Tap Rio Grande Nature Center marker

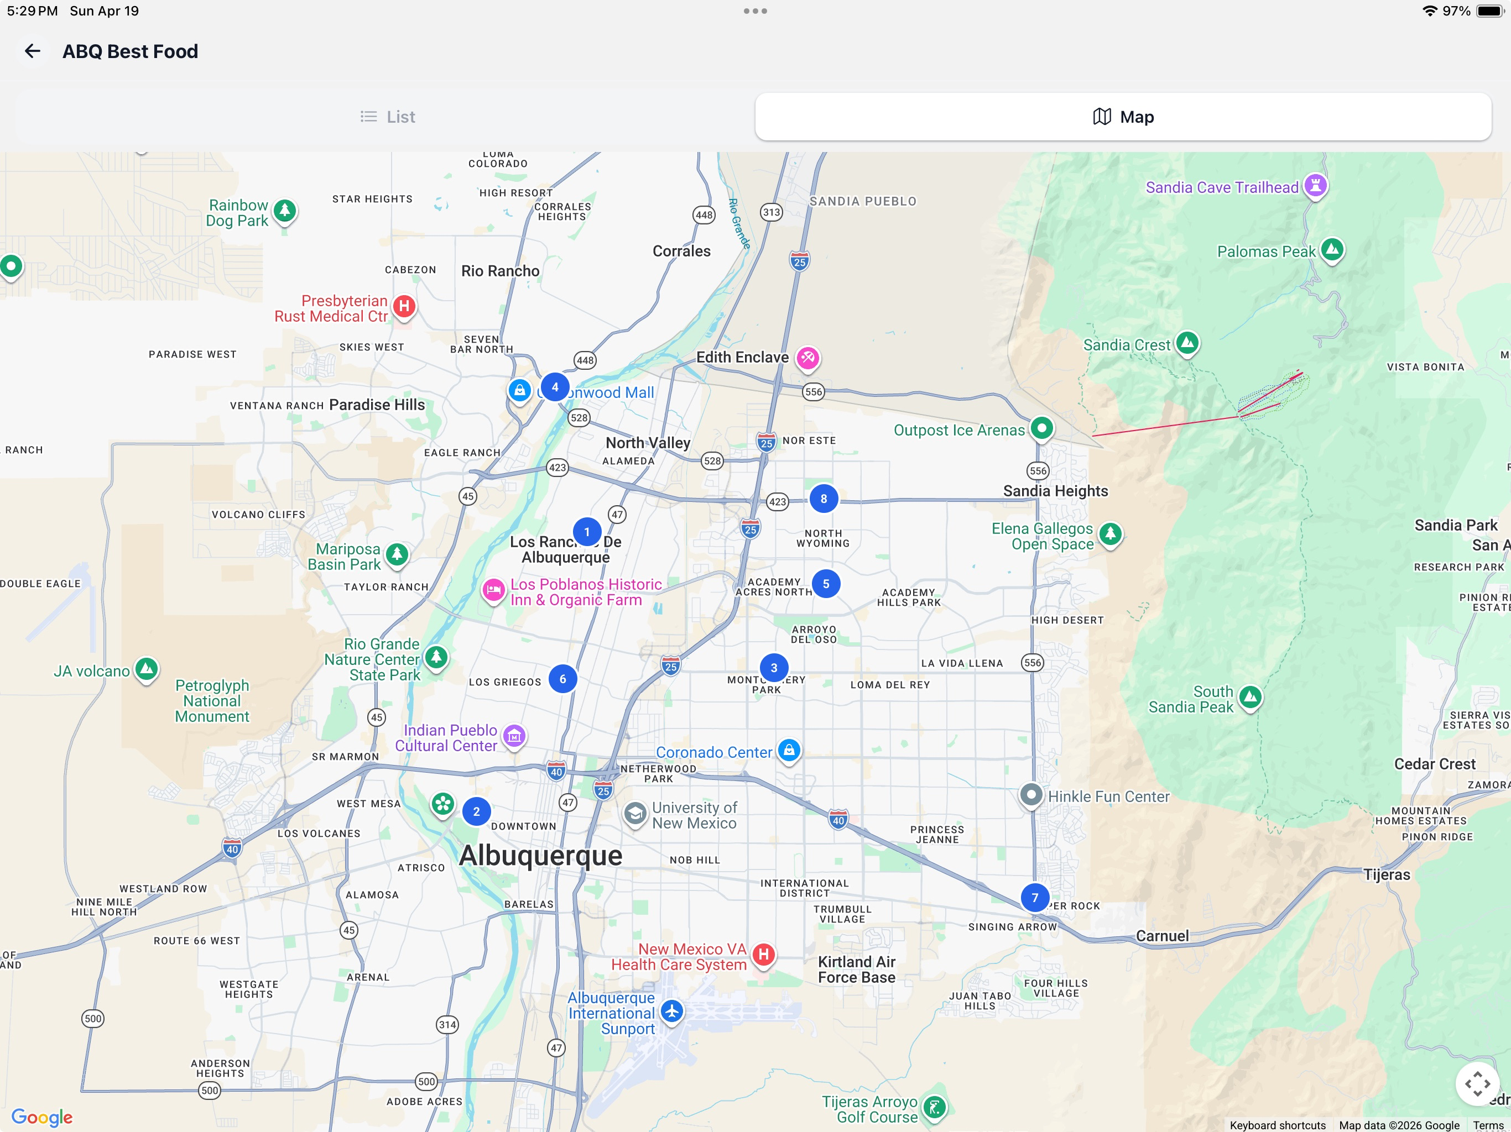click(436, 659)
